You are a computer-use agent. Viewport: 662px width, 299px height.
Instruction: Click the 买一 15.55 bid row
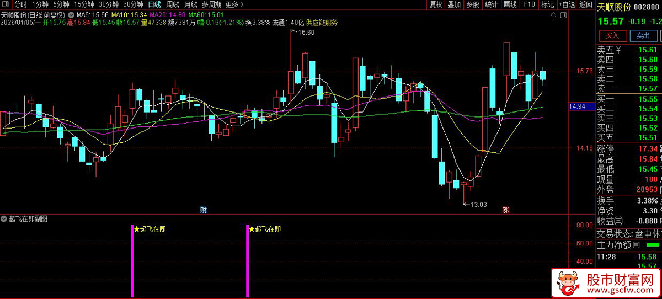tap(628, 99)
